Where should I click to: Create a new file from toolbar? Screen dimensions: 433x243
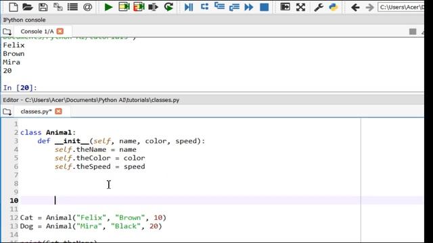pyautogui.click(x=14, y=7)
